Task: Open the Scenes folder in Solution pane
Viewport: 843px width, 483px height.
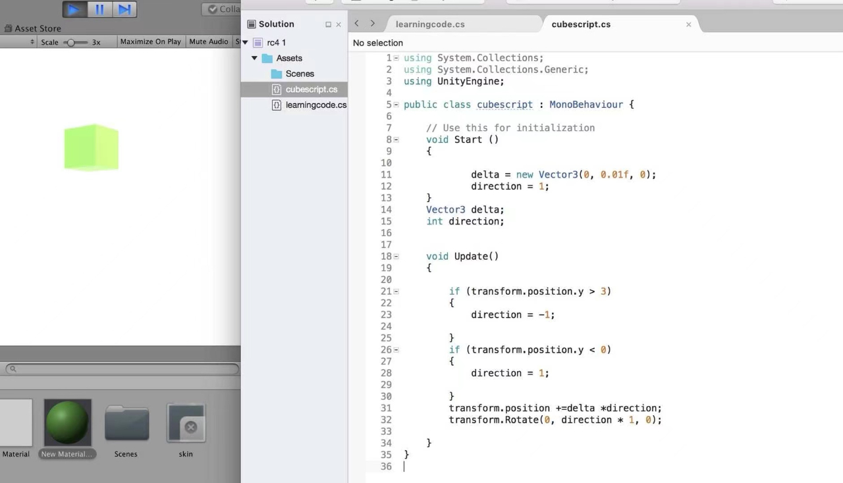Action: 300,74
